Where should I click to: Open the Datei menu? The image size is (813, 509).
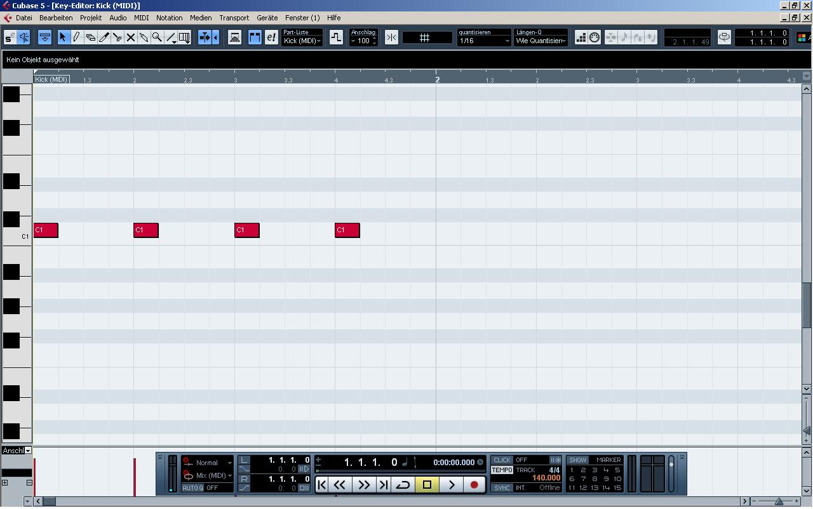pyautogui.click(x=24, y=18)
